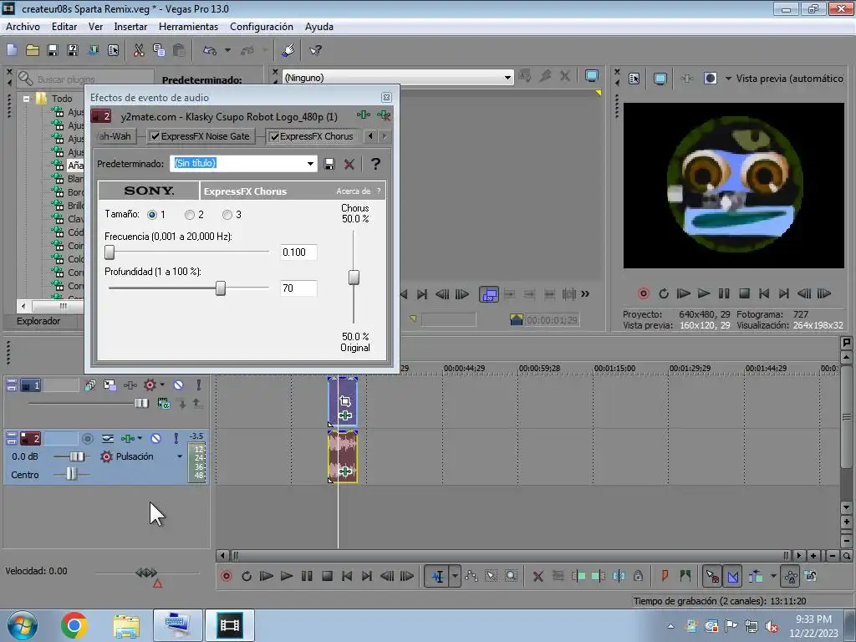Click the Lock event padlock icon

pyautogui.click(x=638, y=576)
